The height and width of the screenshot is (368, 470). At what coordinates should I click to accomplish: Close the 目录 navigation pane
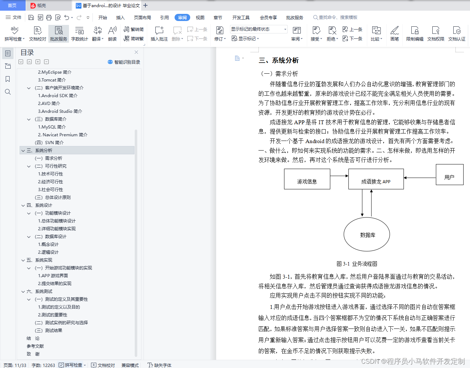click(x=136, y=52)
